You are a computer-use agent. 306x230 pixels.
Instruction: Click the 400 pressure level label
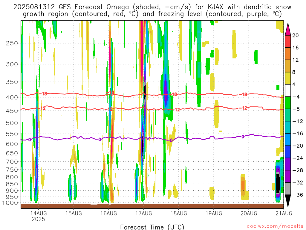point(12,97)
